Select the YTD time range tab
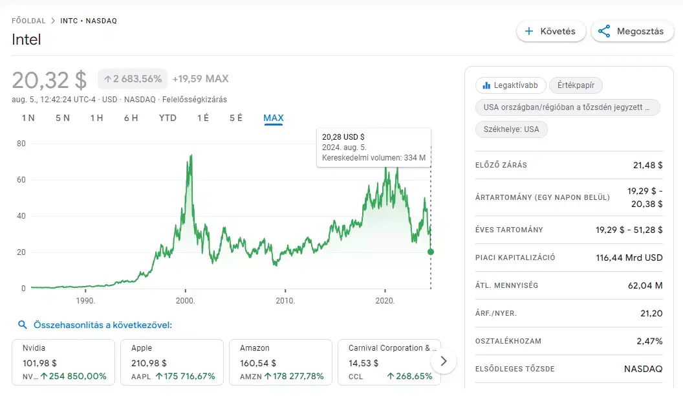Screen dimensions: 683x396 (x=168, y=118)
